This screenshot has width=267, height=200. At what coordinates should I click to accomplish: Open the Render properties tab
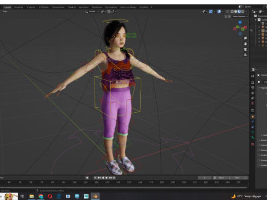(253, 82)
